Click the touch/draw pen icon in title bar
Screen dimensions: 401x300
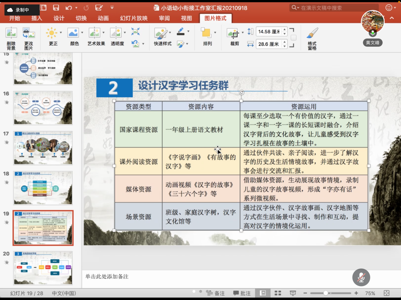coord(99,8)
